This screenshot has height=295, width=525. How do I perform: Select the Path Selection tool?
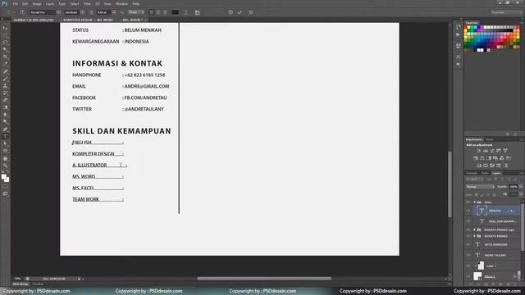point(5,143)
